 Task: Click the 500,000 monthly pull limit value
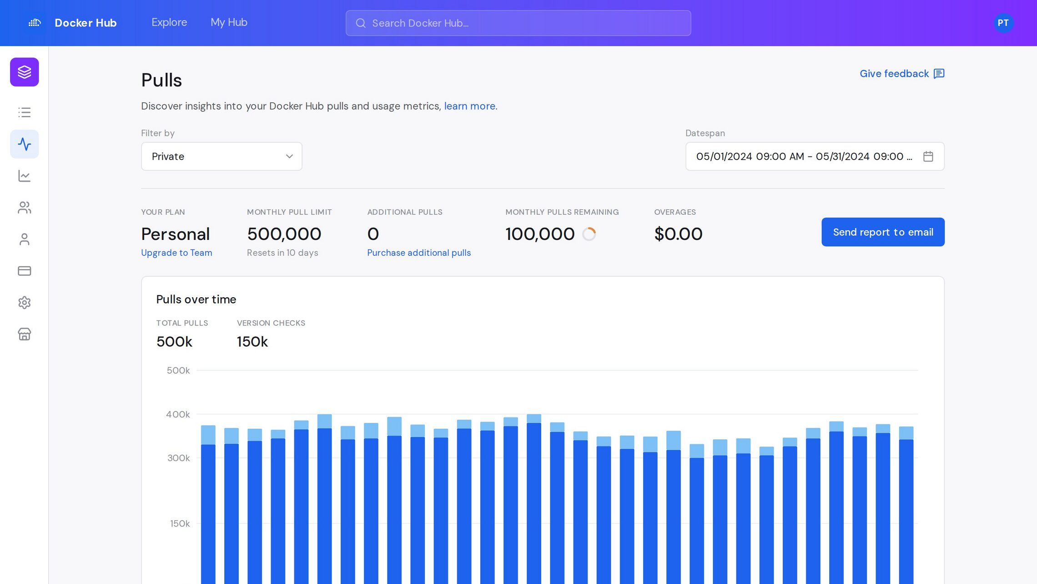[284, 234]
